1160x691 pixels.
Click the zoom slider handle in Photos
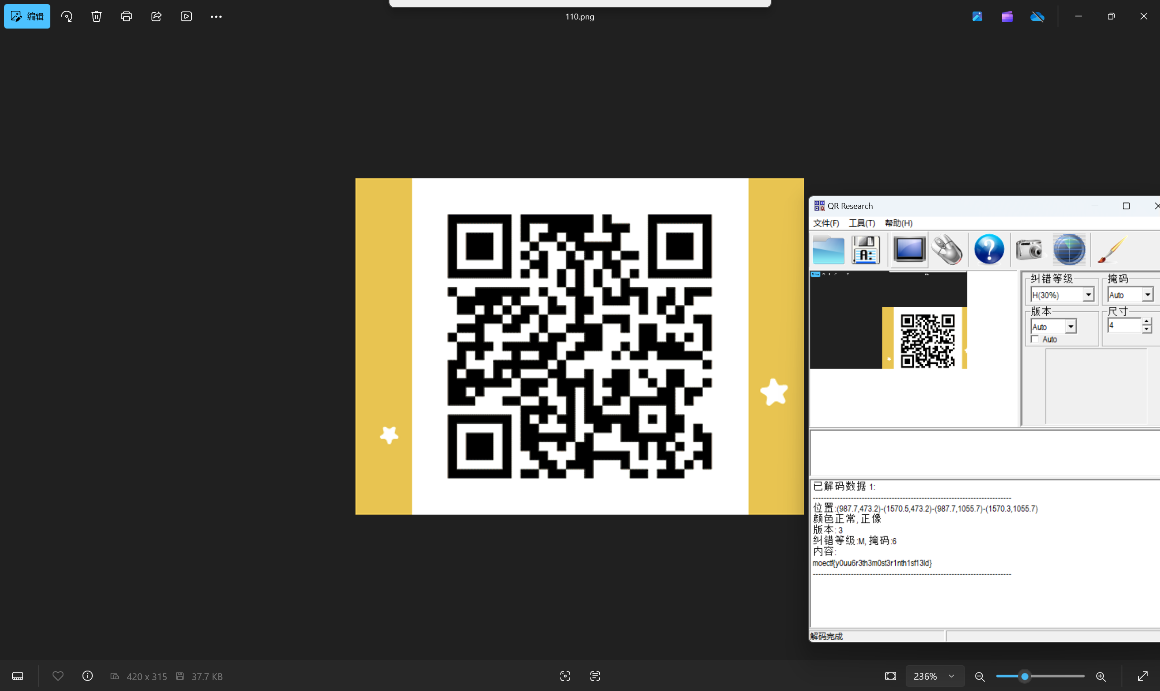[x=1025, y=676]
